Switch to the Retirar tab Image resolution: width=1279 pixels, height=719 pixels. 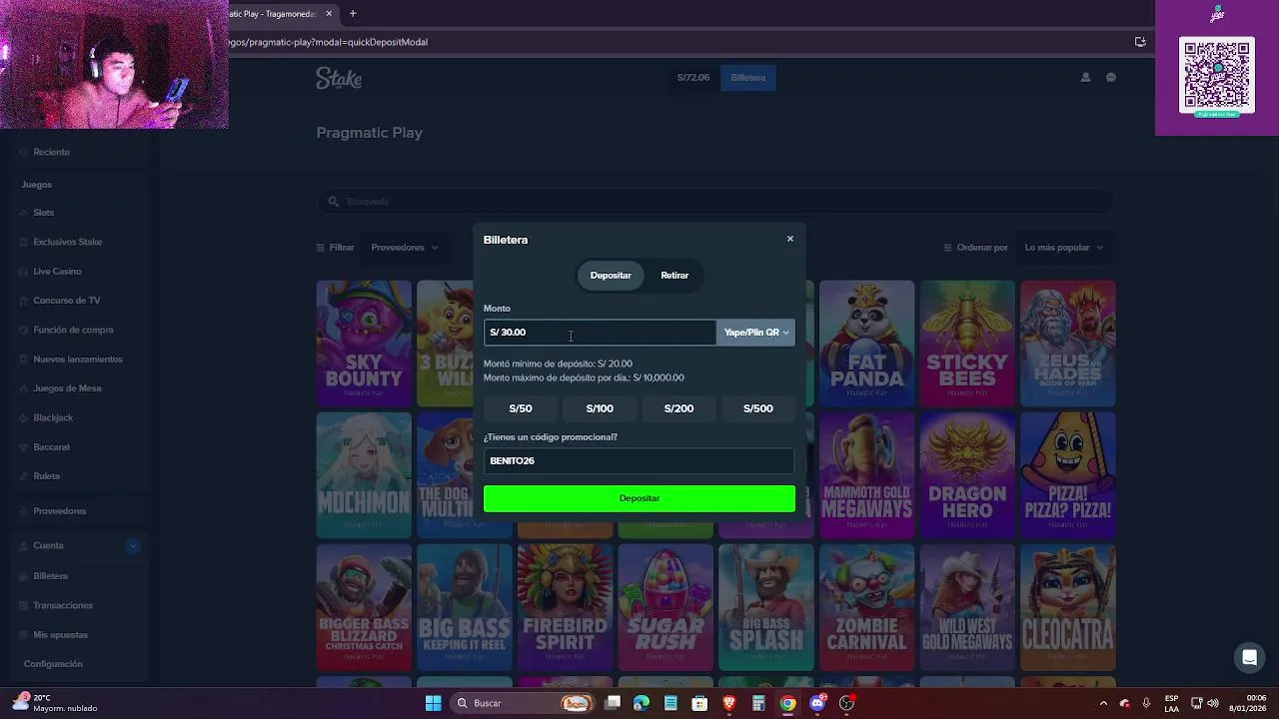[674, 276]
